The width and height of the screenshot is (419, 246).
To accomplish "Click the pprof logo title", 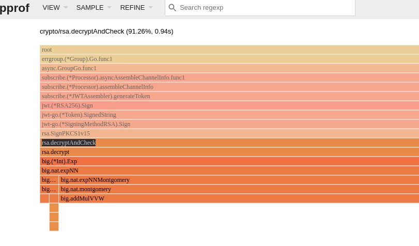I will coord(14,8).
